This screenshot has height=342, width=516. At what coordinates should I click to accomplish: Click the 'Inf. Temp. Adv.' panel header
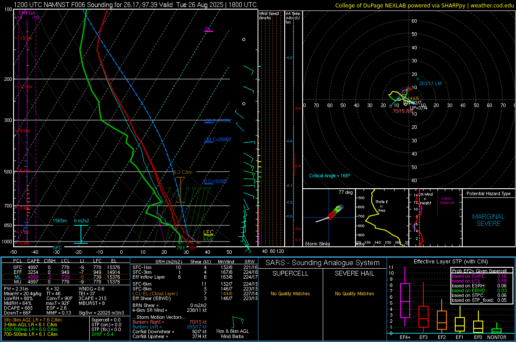tap(293, 18)
